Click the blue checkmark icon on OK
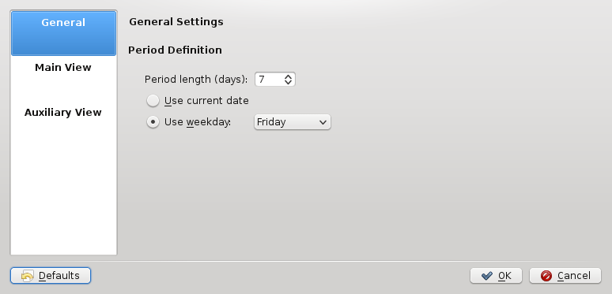Image resolution: width=612 pixels, height=294 pixels. click(x=487, y=276)
